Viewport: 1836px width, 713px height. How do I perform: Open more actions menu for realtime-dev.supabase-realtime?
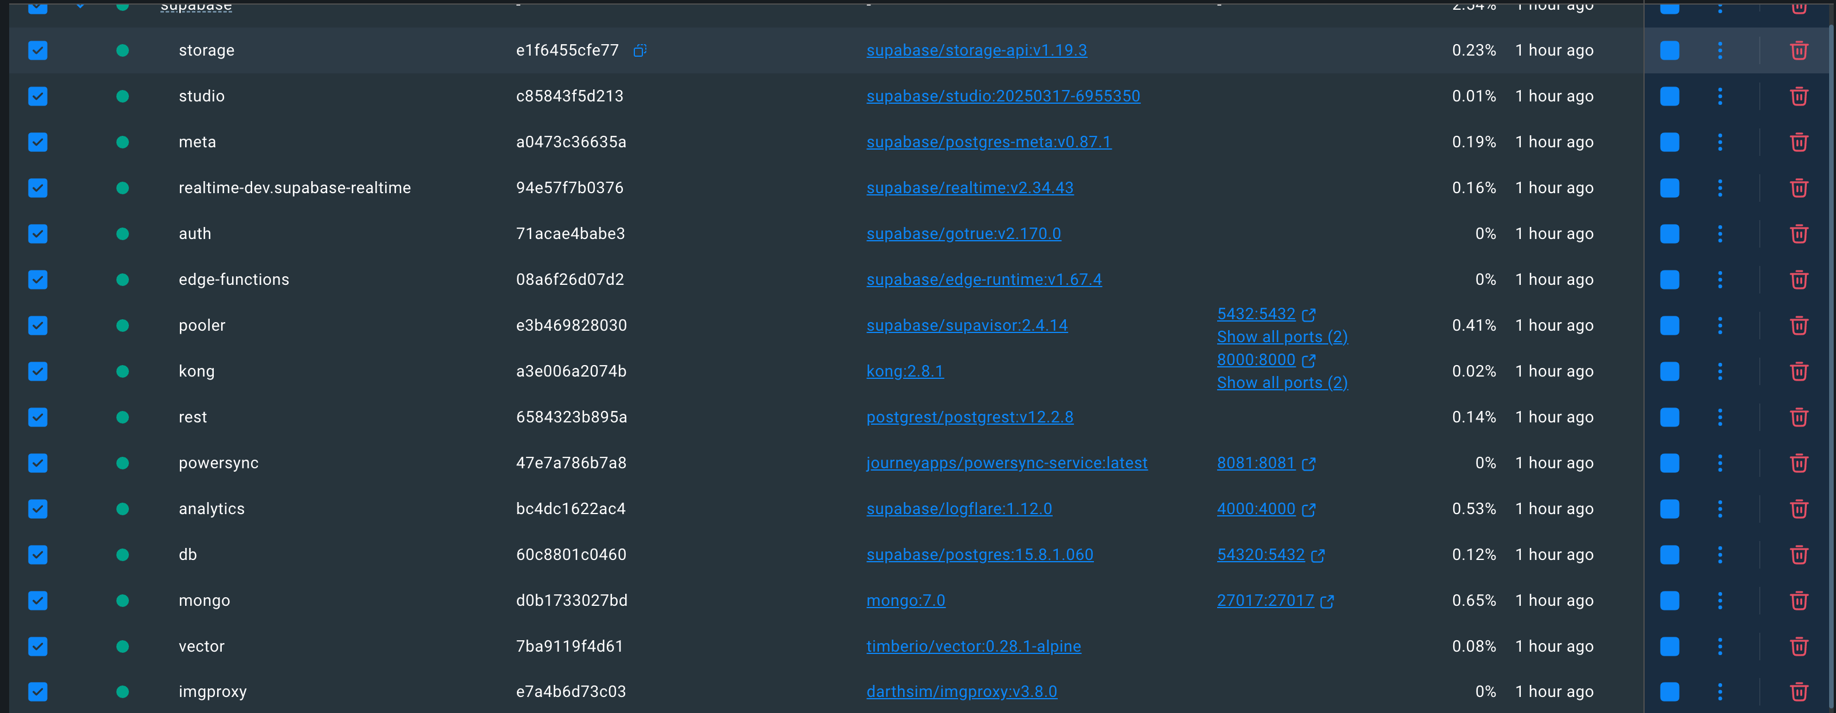click(1720, 188)
